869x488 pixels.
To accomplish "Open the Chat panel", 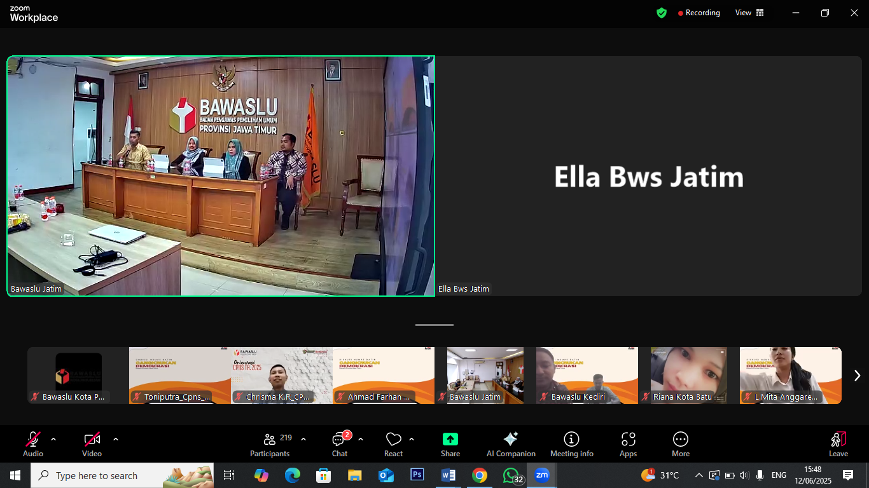I will [340, 444].
